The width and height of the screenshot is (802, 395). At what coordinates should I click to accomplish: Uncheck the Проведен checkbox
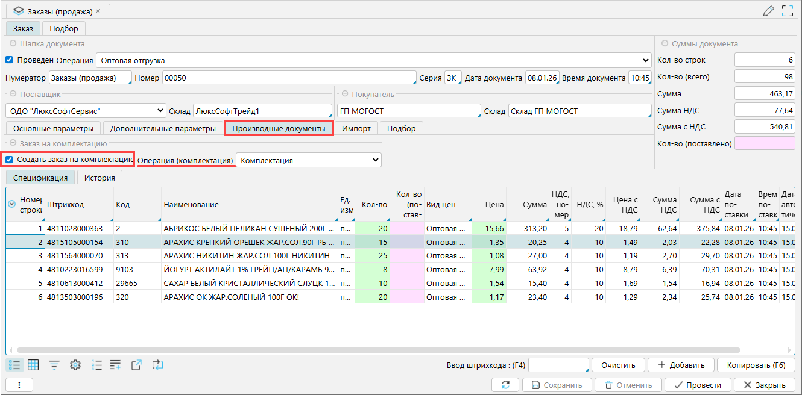click(x=9, y=60)
